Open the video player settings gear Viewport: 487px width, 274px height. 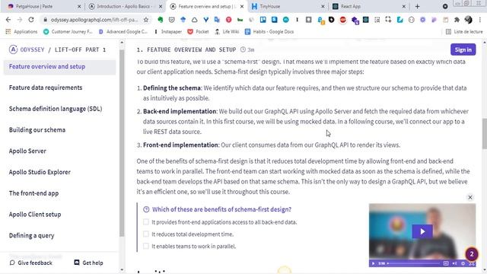pyautogui.click(x=463, y=263)
